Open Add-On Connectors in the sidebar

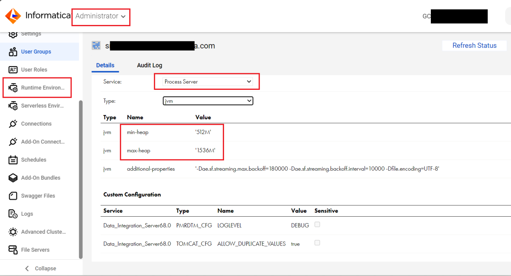(x=40, y=142)
